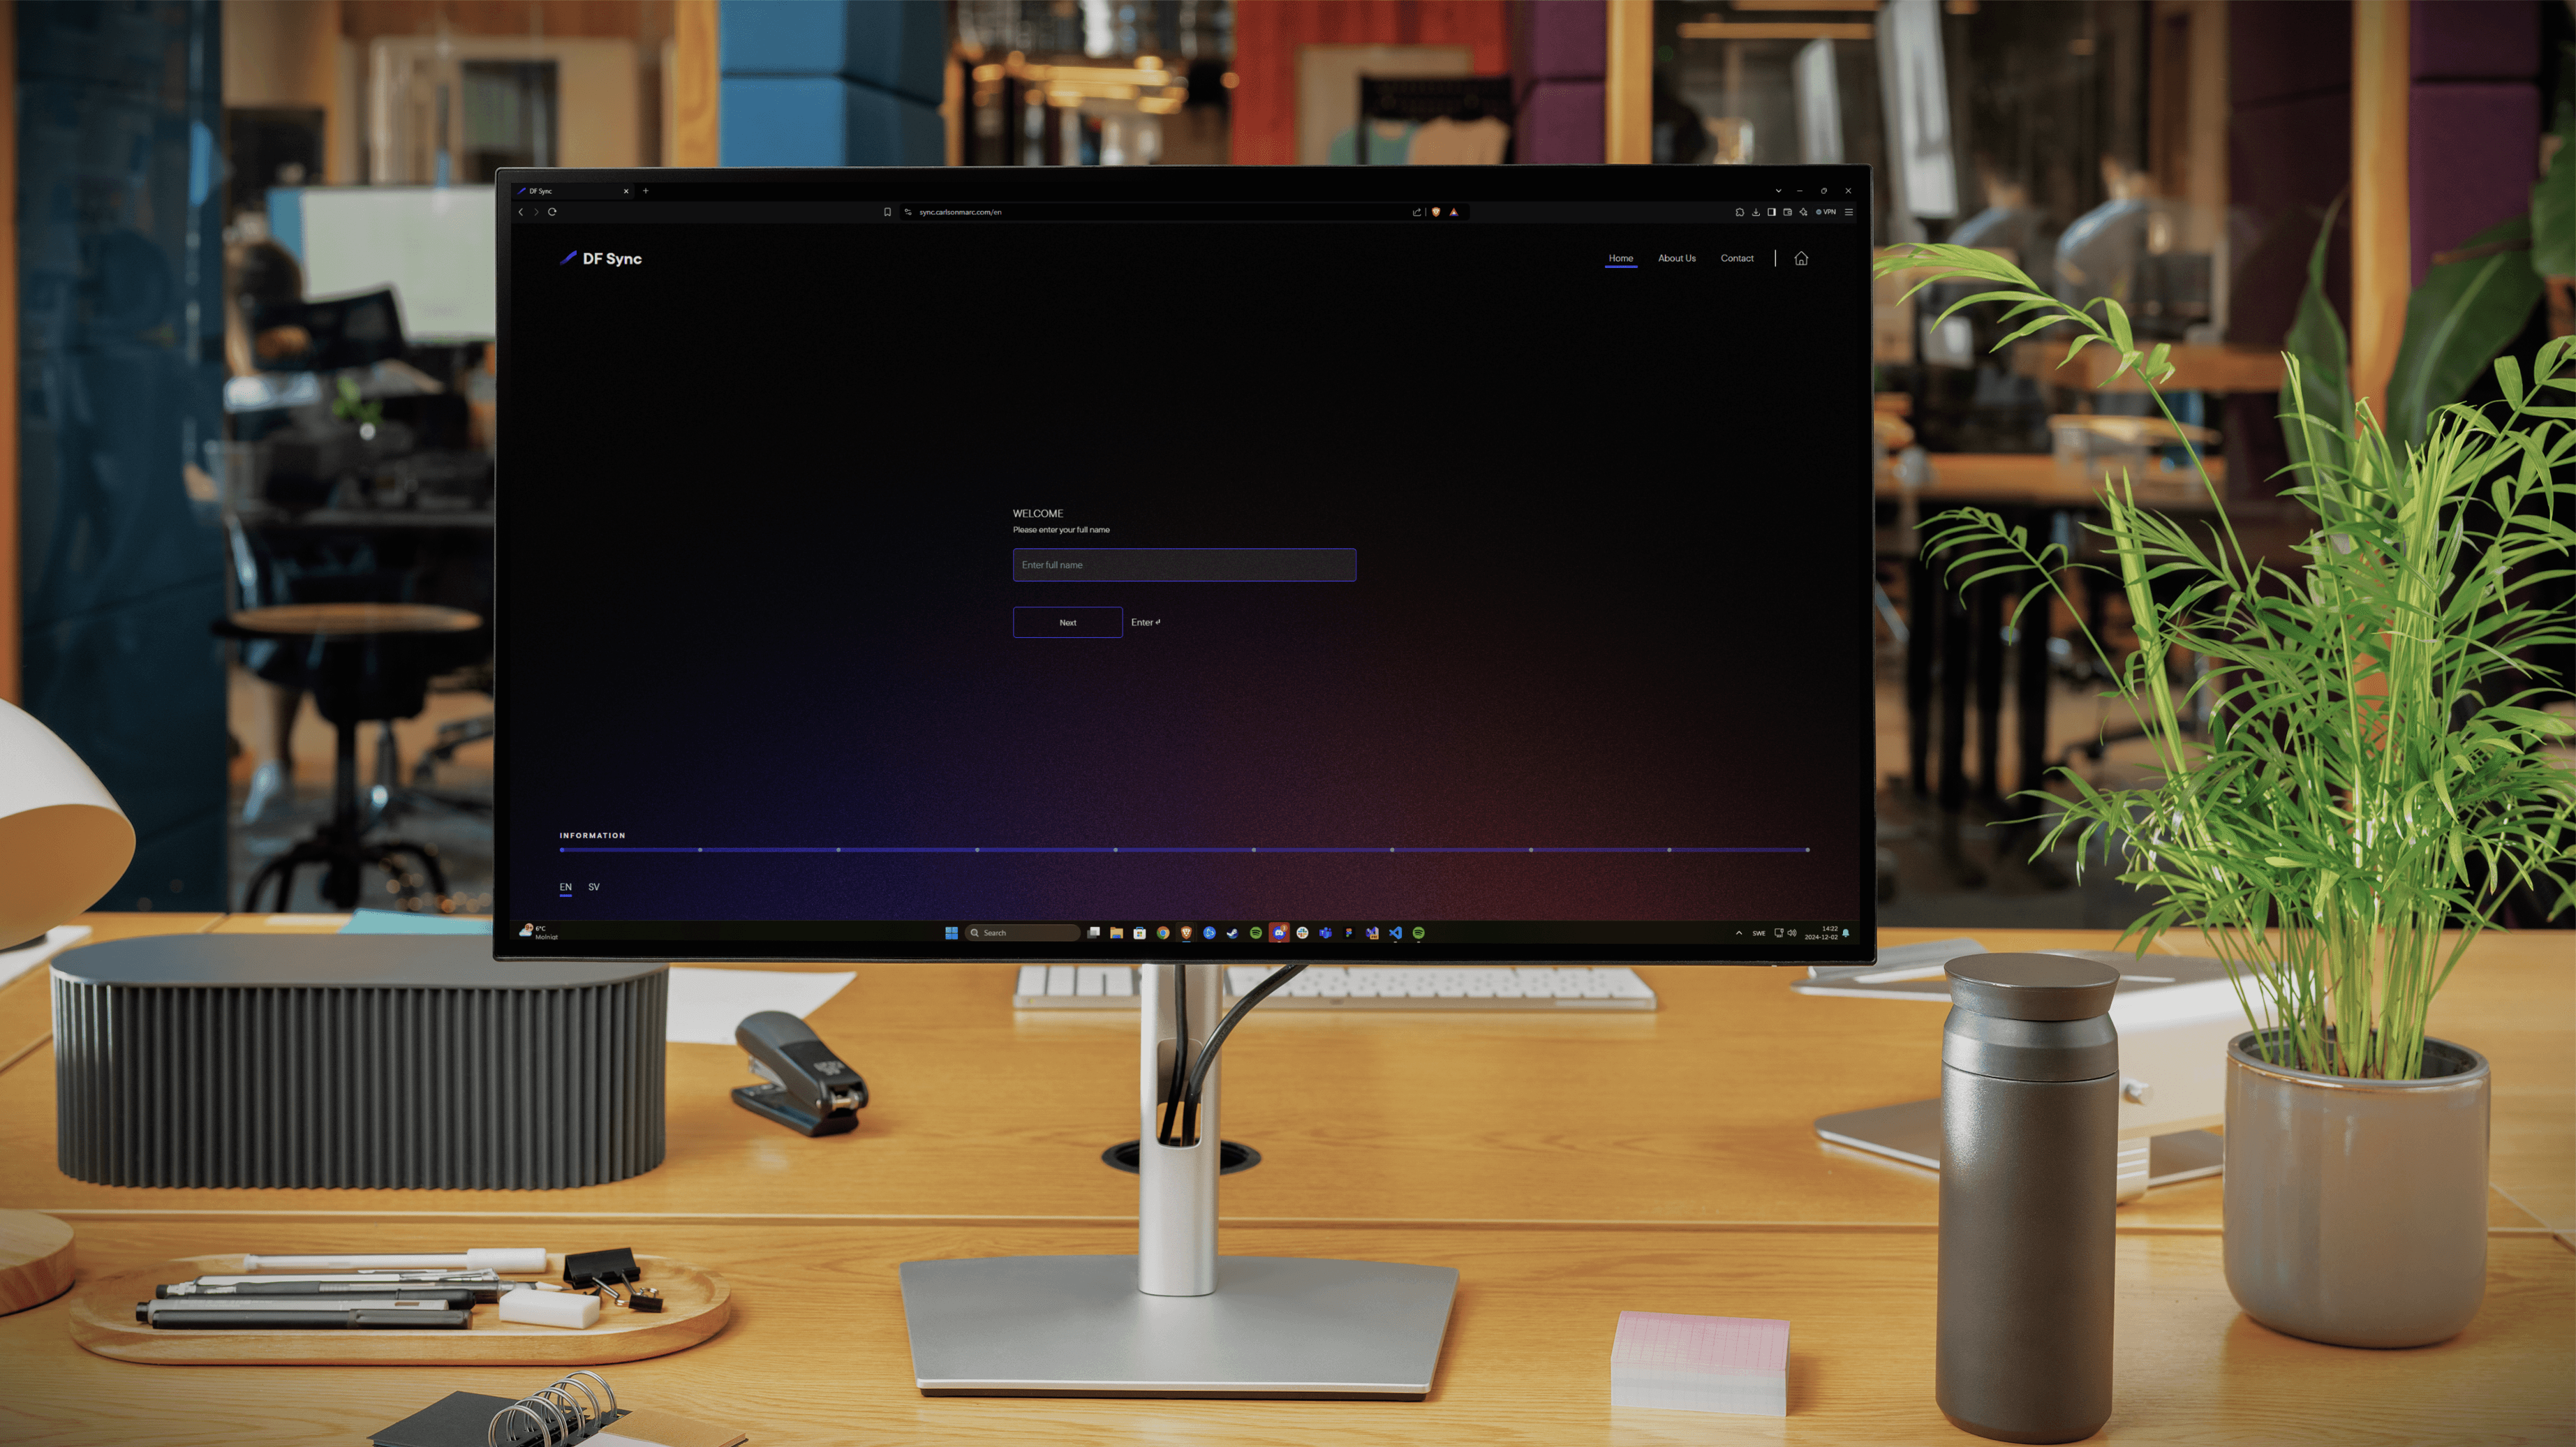Open a new browser tab

[646, 191]
